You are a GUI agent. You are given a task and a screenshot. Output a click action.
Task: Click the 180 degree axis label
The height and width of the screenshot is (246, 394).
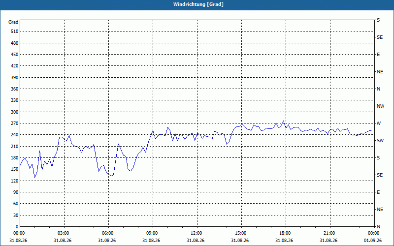pyautogui.click(x=14, y=158)
